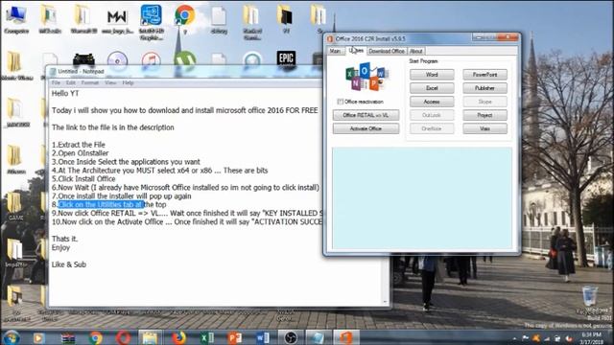This screenshot has width=614, height=345.
Task: Click the Visio start button
Action: pos(484,128)
